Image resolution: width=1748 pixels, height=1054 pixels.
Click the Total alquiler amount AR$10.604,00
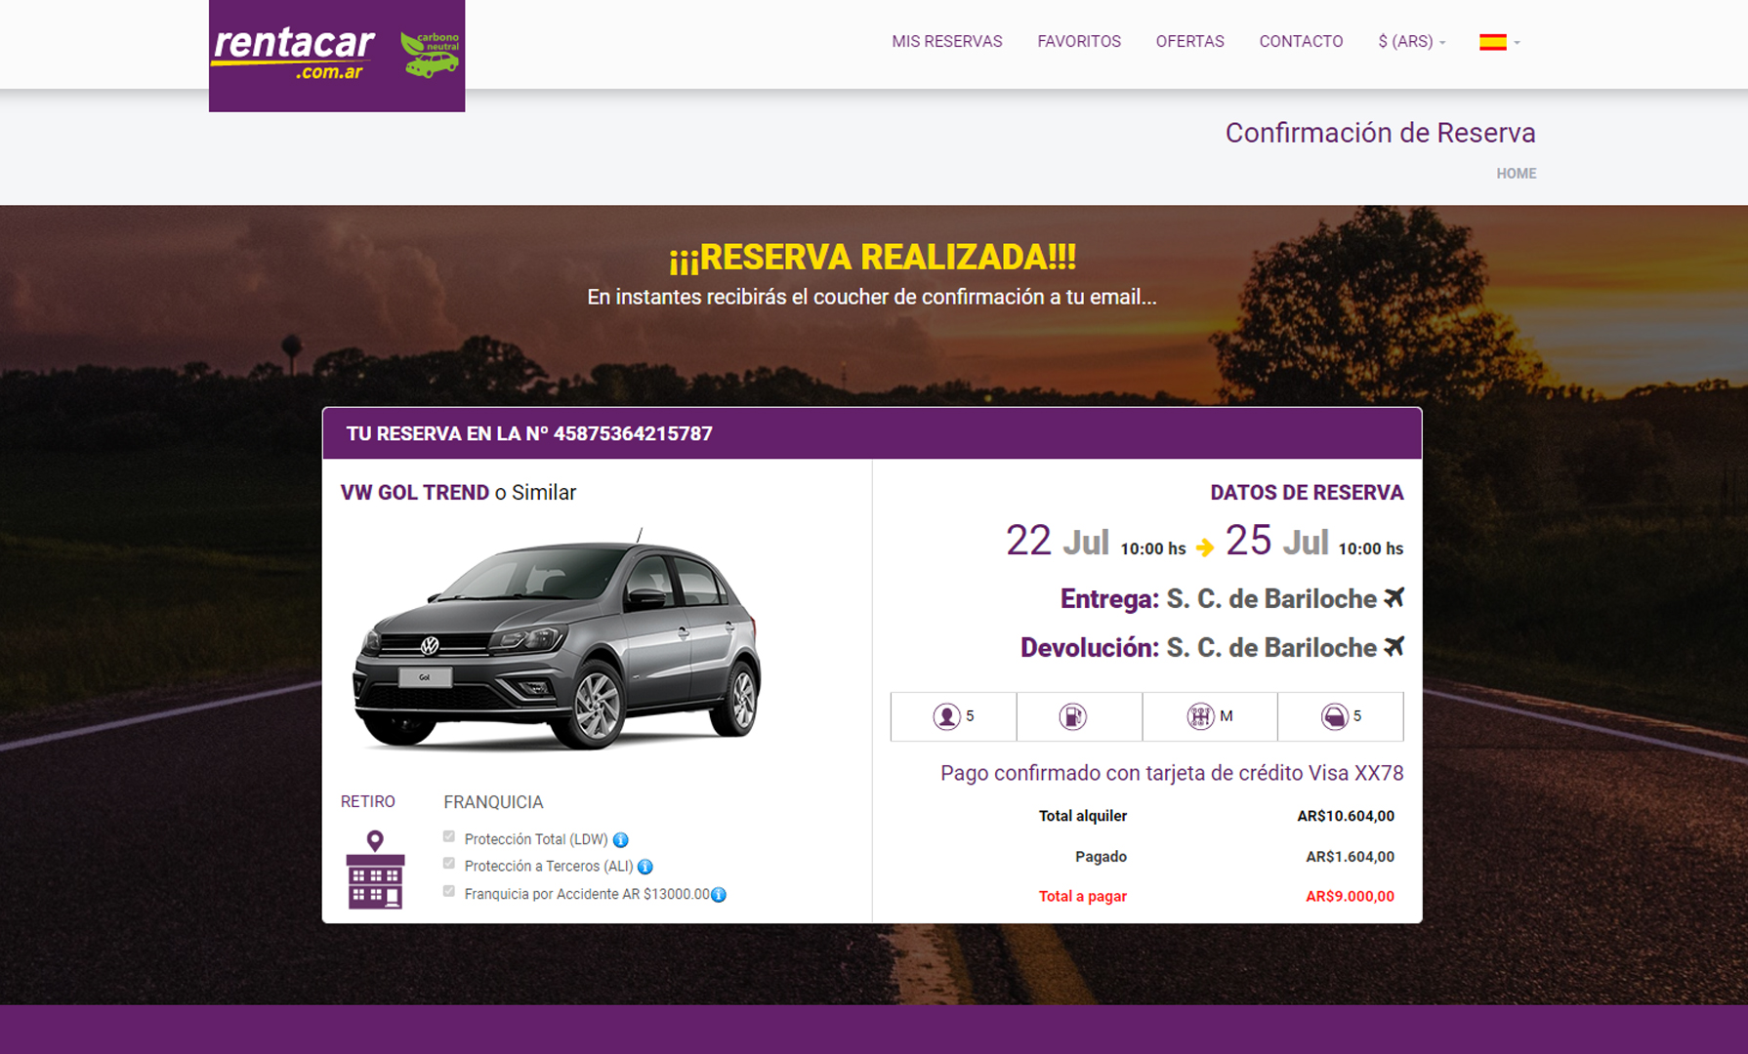coord(1346,816)
